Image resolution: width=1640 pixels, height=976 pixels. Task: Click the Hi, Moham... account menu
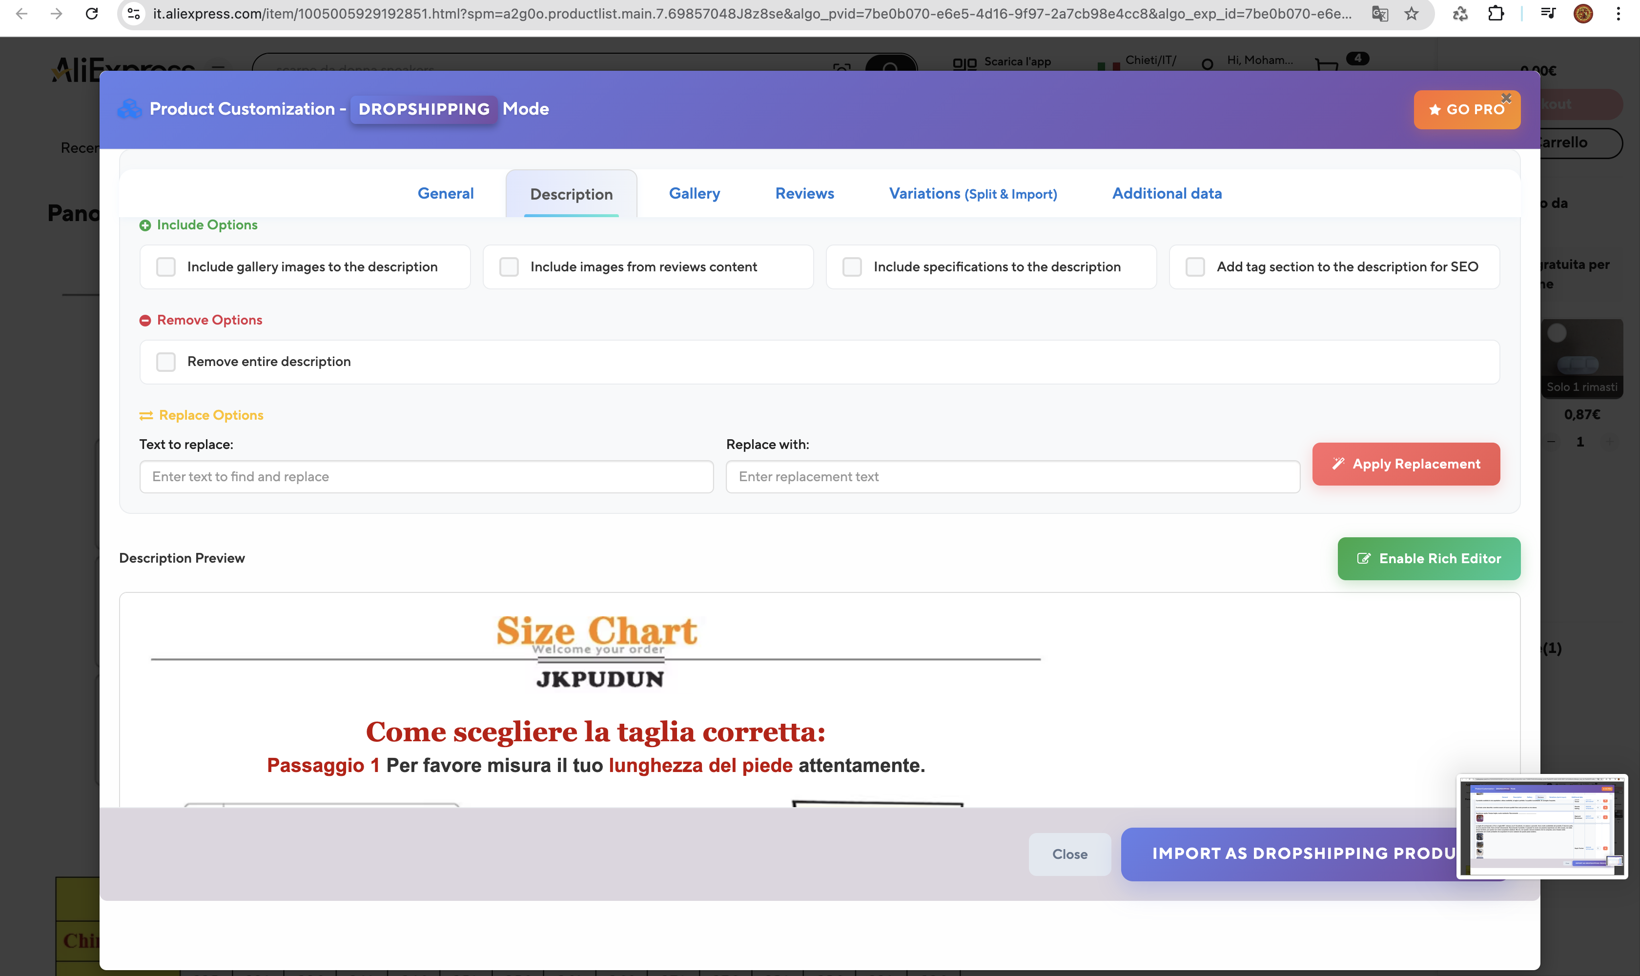(1259, 61)
